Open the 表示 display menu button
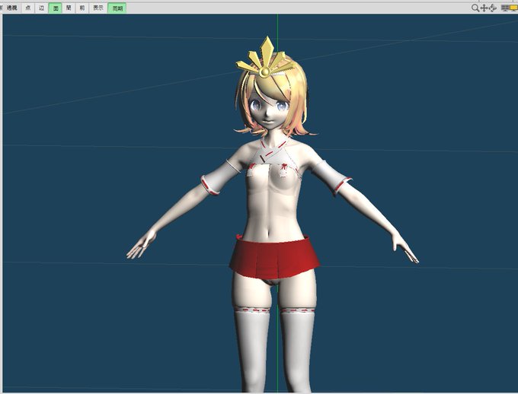 (98, 8)
